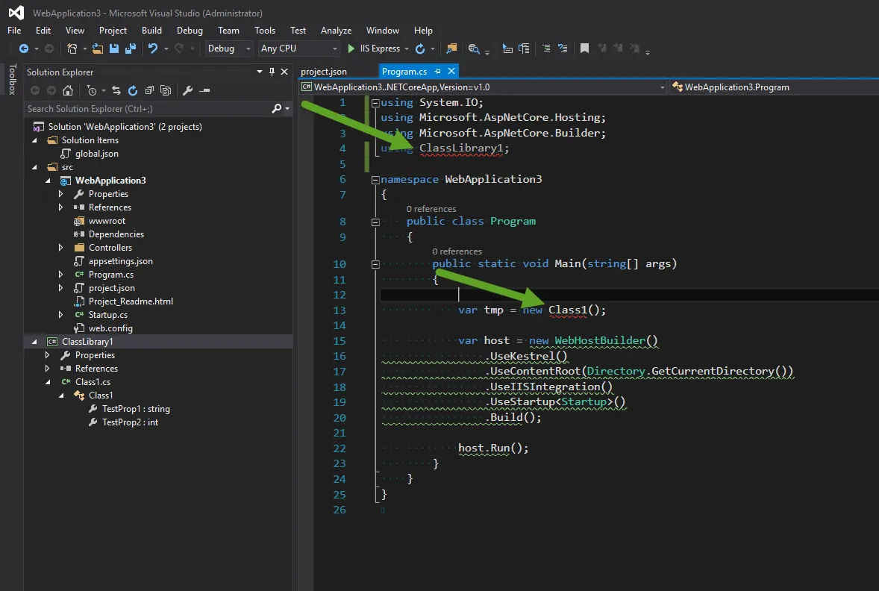The height and width of the screenshot is (591, 879).
Task: Open Startup.cs in Solution Explorer
Action: click(107, 315)
